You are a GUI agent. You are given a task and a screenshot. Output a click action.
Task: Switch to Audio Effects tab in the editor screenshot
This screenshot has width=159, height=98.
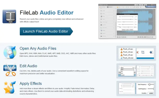coord(102,7)
